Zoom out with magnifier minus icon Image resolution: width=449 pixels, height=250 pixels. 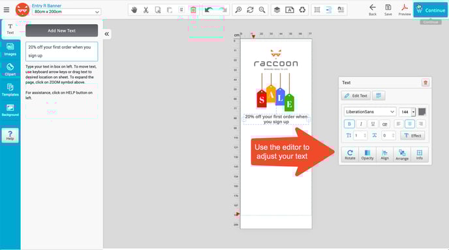coord(262,10)
